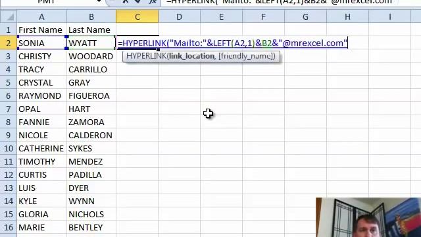Viewport: 421px width, 237px height.
Task: Click HYPERLINK function name in tooltip
Action: (x=146, y=56)
